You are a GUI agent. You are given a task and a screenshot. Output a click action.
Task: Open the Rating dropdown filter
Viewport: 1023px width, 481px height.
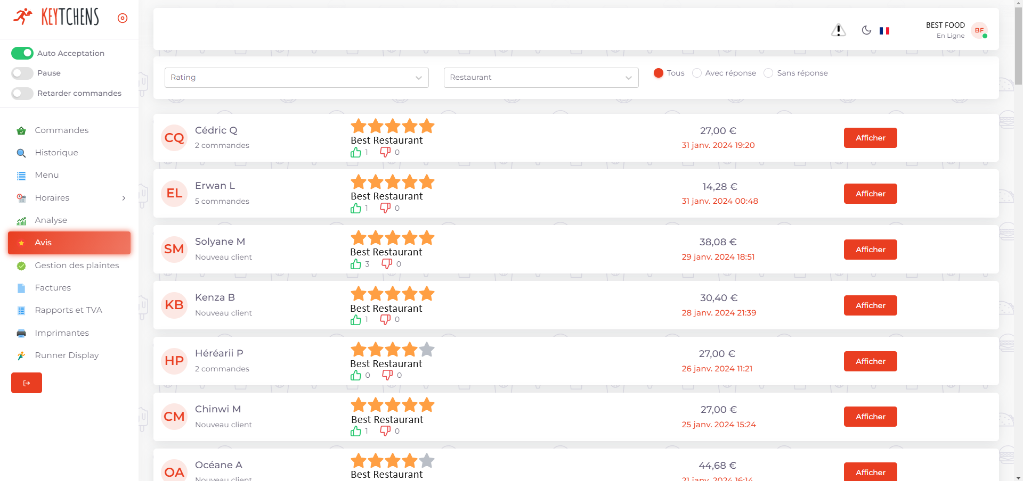[296, 78]
